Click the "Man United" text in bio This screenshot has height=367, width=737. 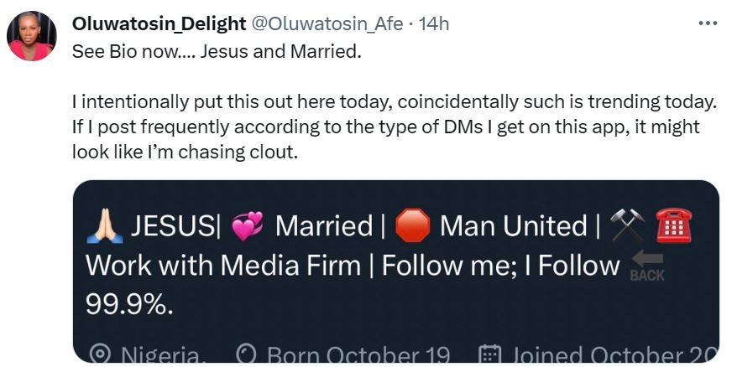pyautogui.click(x=513, y=226)
